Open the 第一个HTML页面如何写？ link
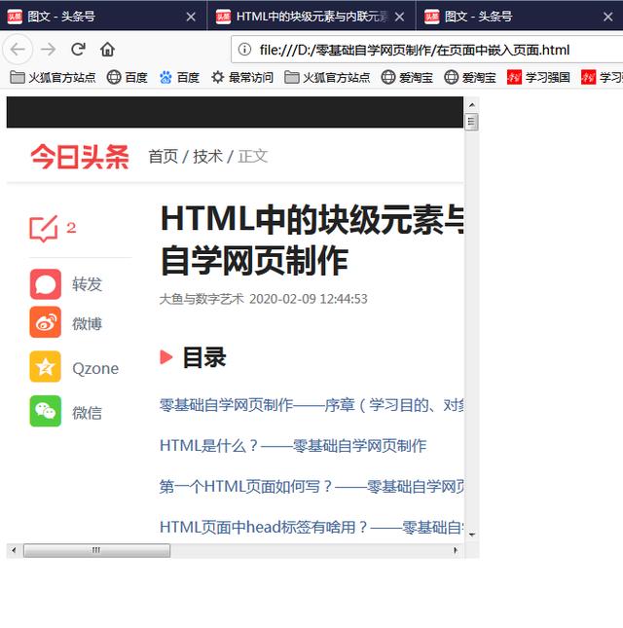Viewport: 623px width, 628px height. pos(311,487)
